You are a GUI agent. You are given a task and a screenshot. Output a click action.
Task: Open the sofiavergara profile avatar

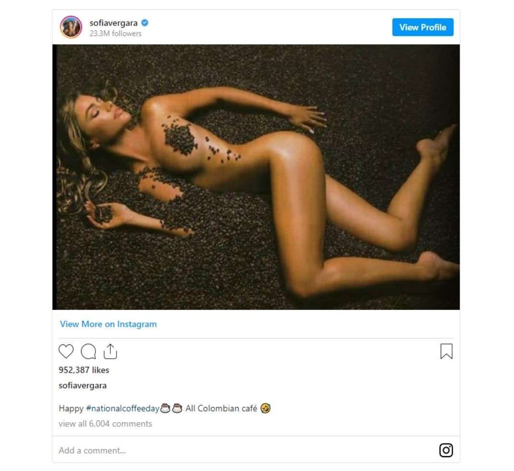[71, 27]
